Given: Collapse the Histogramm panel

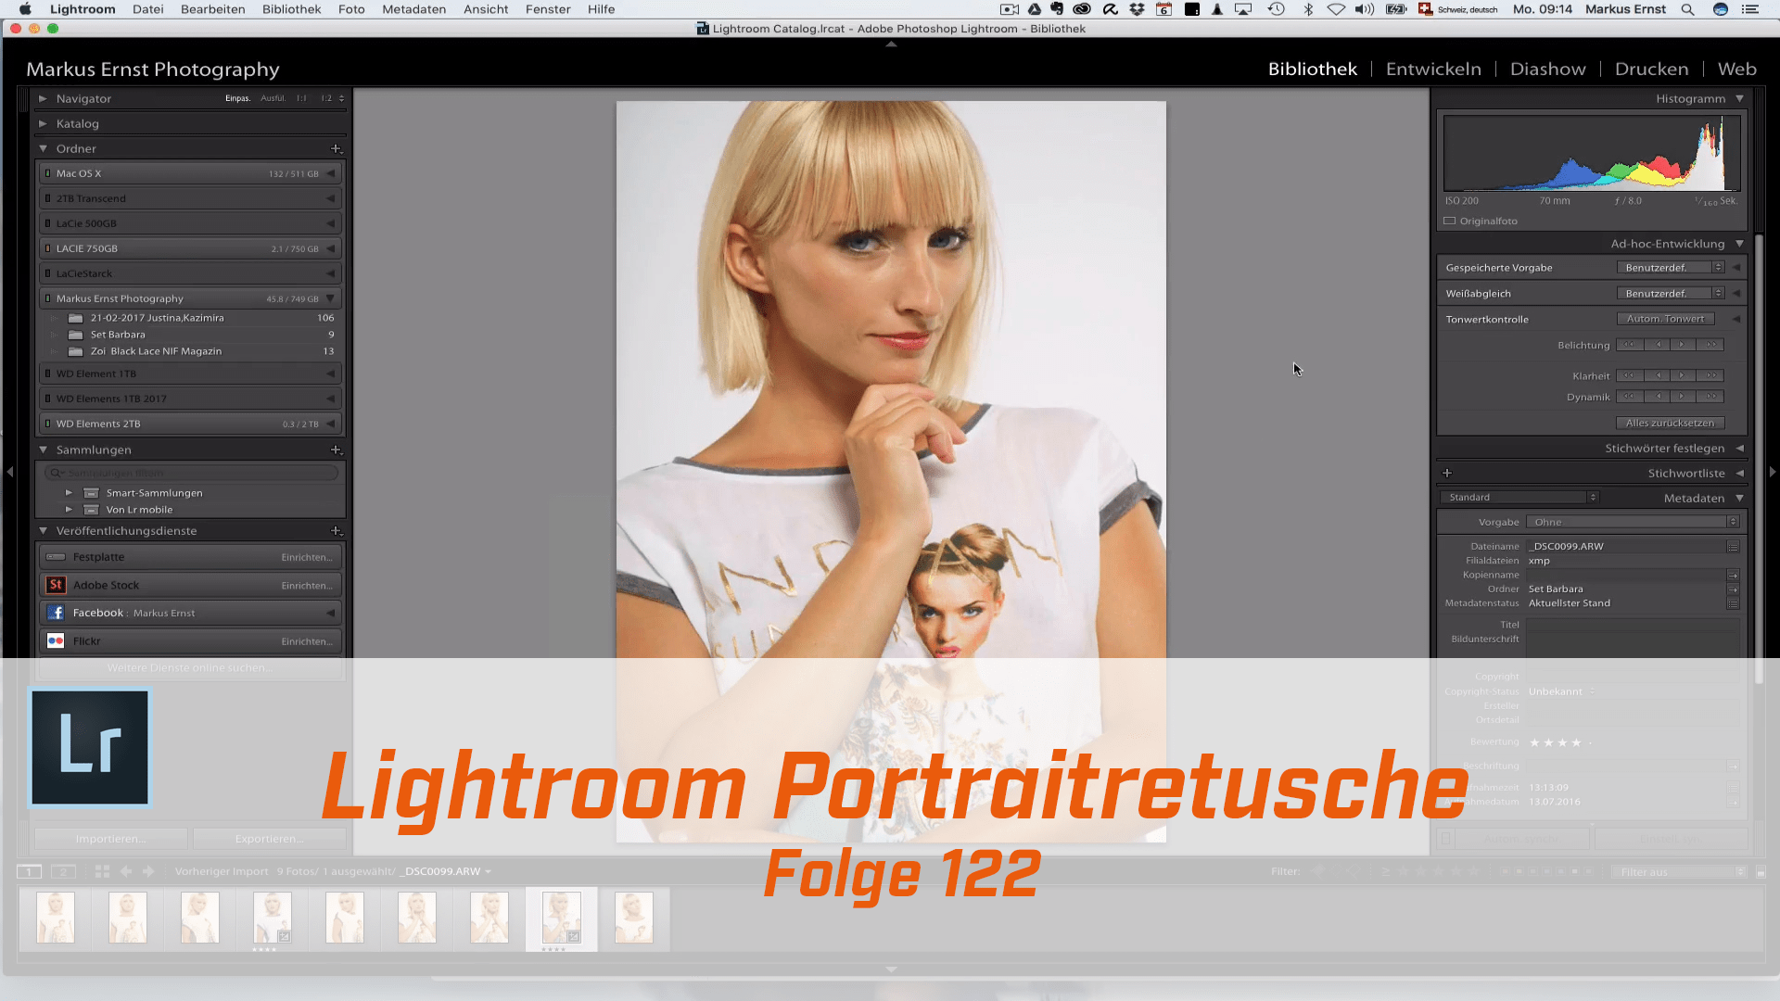Looking at the screenshot, I should click(1740, 98).
